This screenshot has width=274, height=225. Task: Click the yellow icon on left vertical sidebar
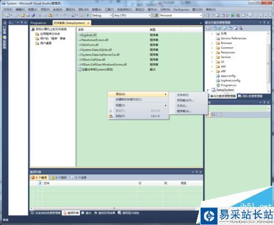[x=4, y=37]
